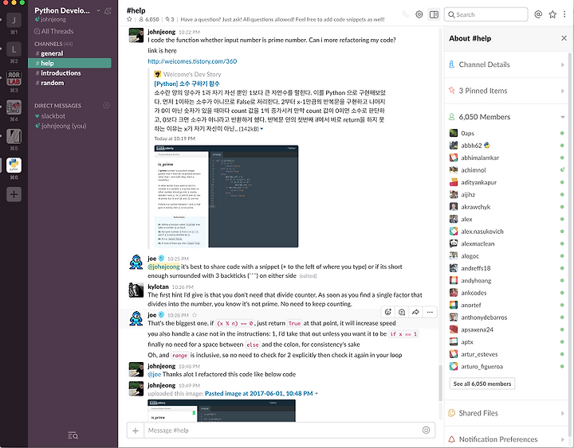Open the welcomes.tistory.com/360 link
Screen dimensions: 574x448
click(192, 61)
